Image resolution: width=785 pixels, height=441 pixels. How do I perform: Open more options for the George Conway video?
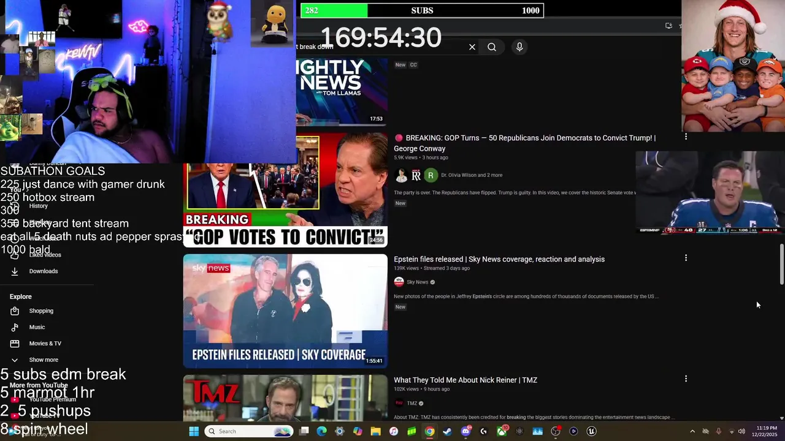(x=686, y=137)
